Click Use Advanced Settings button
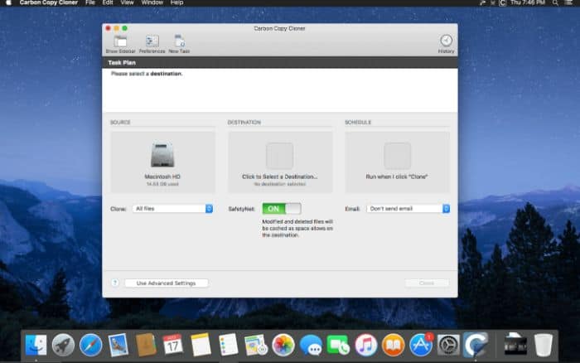The height and width of the screenshot is (363, 580). coord(166,283)
